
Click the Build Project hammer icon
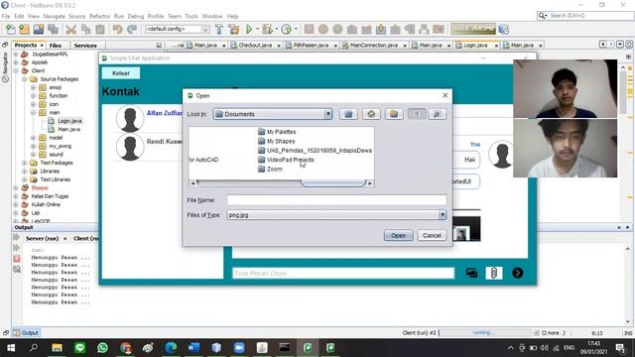(x=219, y=29)
